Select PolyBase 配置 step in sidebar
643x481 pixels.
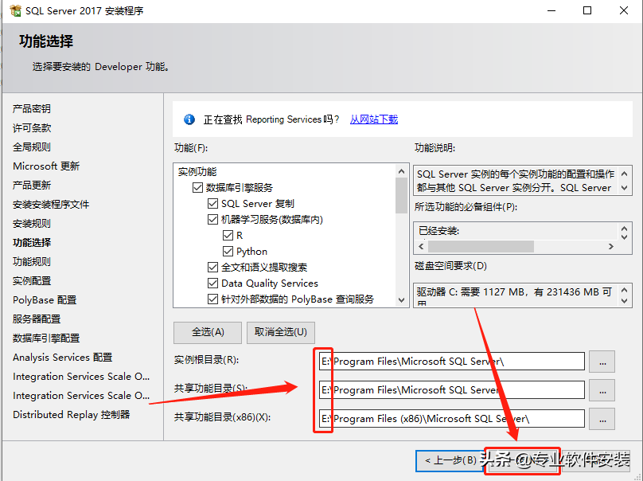pos(45,300)
